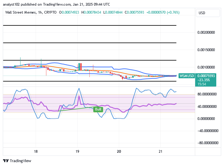224x166 pixels.
Task: Click the 0.00200000 price axis label
Action: tap(206, 32)
